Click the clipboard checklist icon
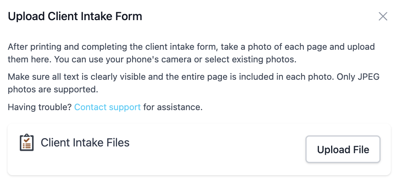 [x=27, y=143]
